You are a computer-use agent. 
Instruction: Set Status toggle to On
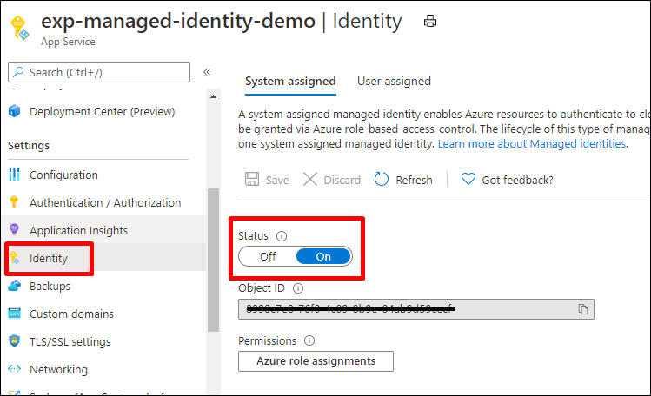[x=323, y=257]
